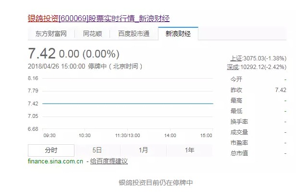Click the 10292.12(-2.42%) Shenzhen index value
The width and height of the screenshot is (306, 196).
pos(263,67)
